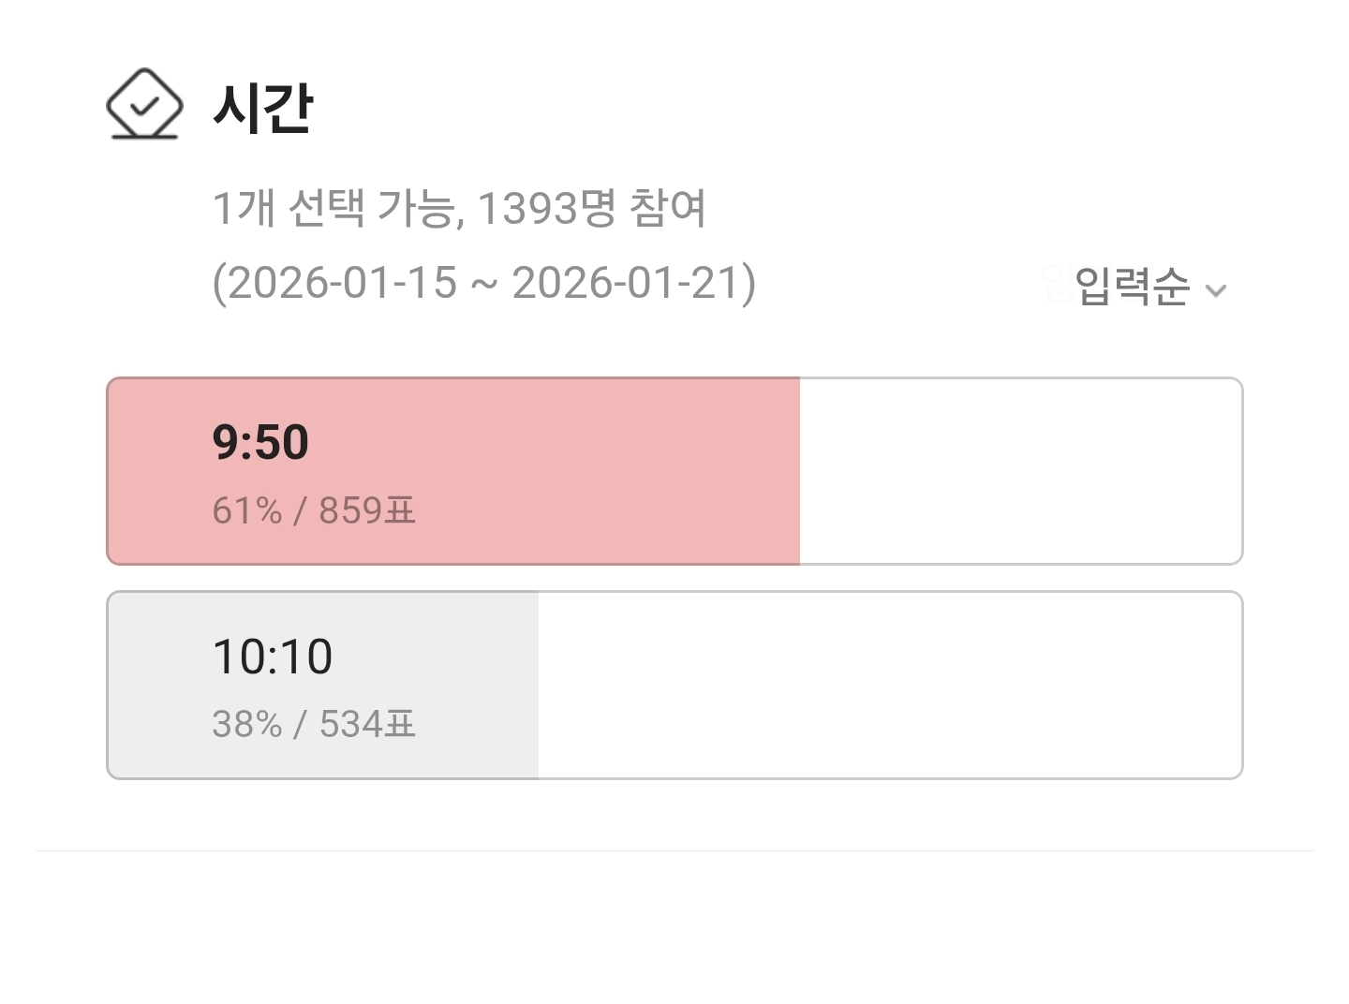Vote for the 10:10 option
Viewport: 1349px width, 1004px height.
pos(674,685)
